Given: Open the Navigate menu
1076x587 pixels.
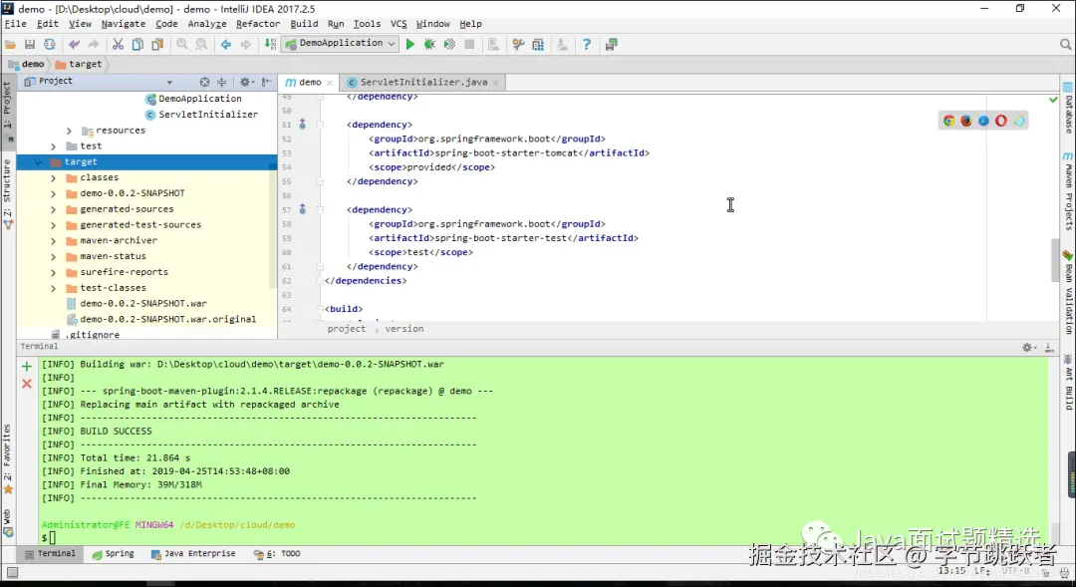Looking at the screenshot, I should 124,24.
